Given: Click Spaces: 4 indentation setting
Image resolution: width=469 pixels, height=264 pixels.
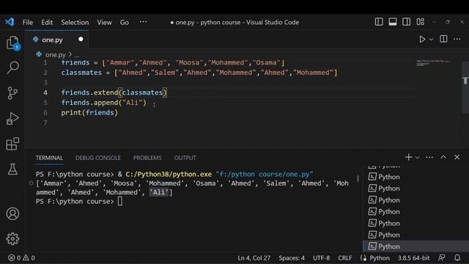Looking at the screenshot, I should tap(292, 257).
